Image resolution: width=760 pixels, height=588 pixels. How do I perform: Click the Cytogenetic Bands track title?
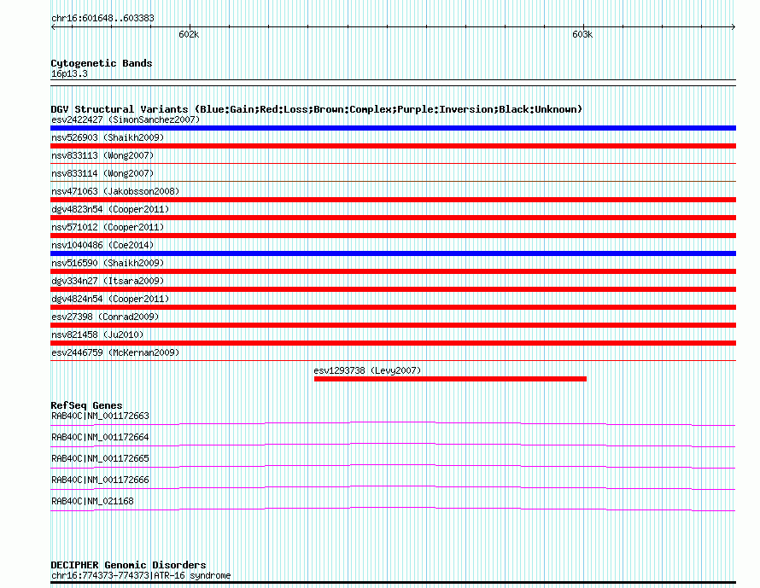[x=102, y=63]
